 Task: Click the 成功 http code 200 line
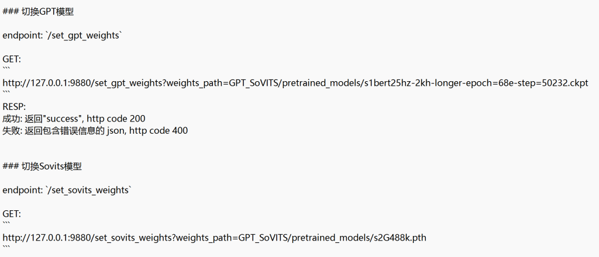coord(74,119)
